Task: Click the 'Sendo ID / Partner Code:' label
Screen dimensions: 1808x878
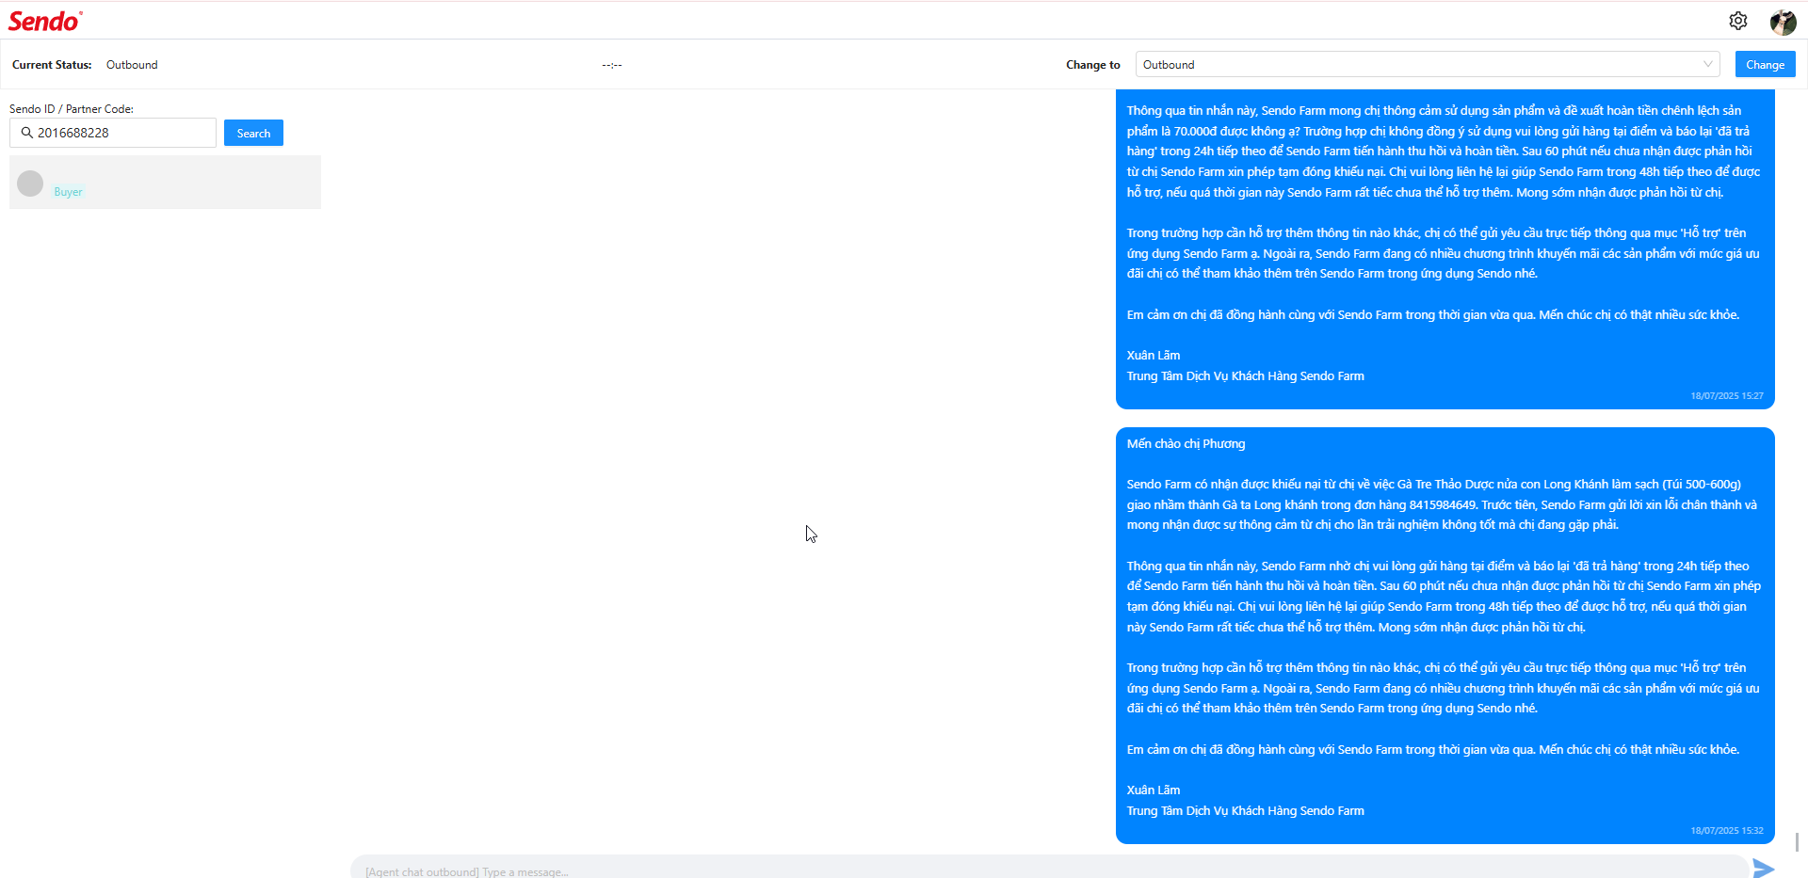Action: point(72,109)
